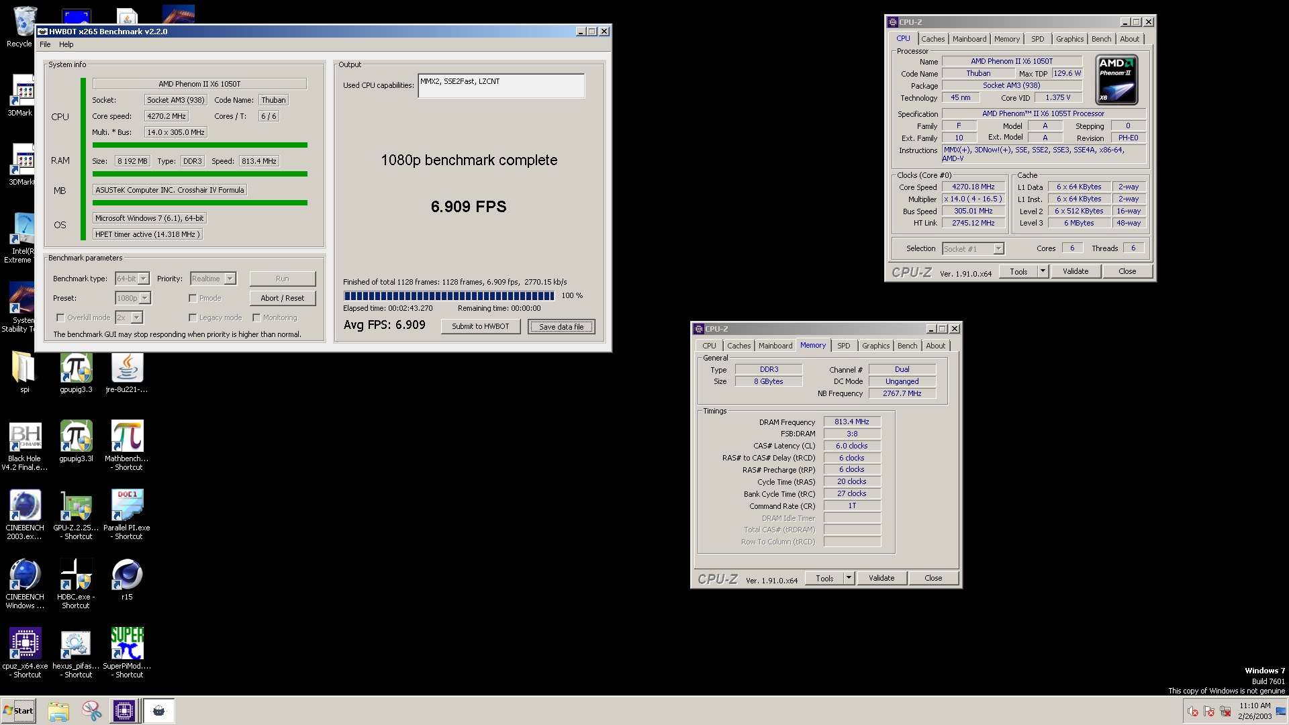
Task: Switch to CPU-Z taskbar button
Action: (x=124, y=711)
